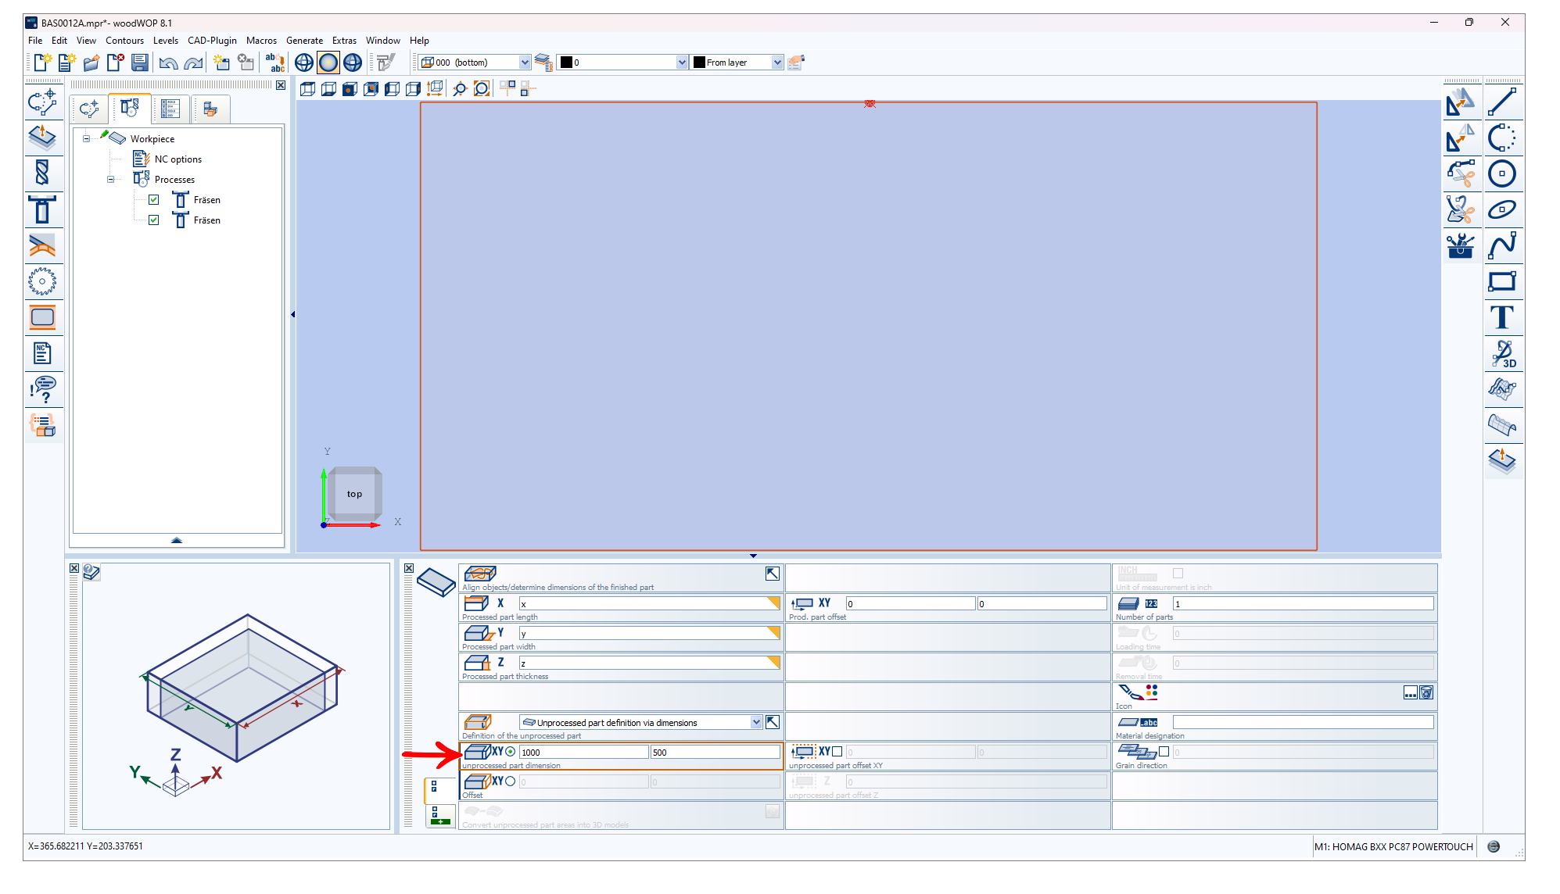Open variable picker for Processed part thickness
The image size is (1560, 894).
tap(773, 662)
